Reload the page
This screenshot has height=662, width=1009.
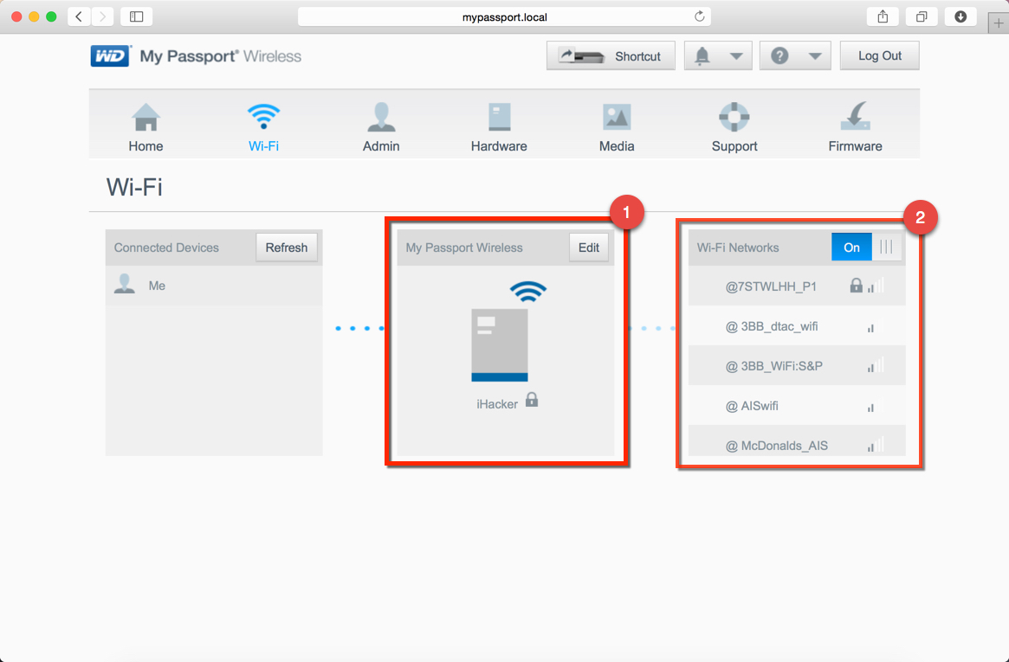[x=700, y=16]
